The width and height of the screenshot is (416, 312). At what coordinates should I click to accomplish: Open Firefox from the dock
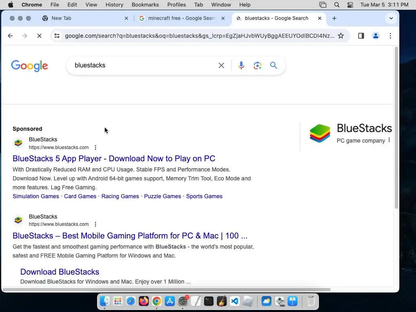[143, 301]
